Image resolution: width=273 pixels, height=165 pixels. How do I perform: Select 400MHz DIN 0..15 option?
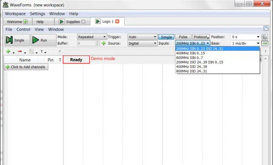coord(217,53)
